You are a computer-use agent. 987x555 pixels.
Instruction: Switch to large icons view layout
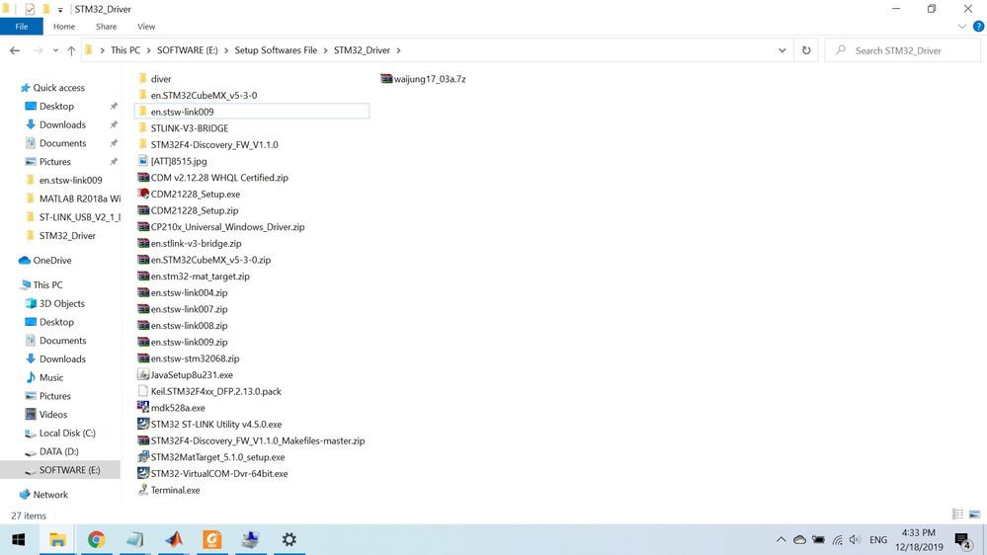974,515
